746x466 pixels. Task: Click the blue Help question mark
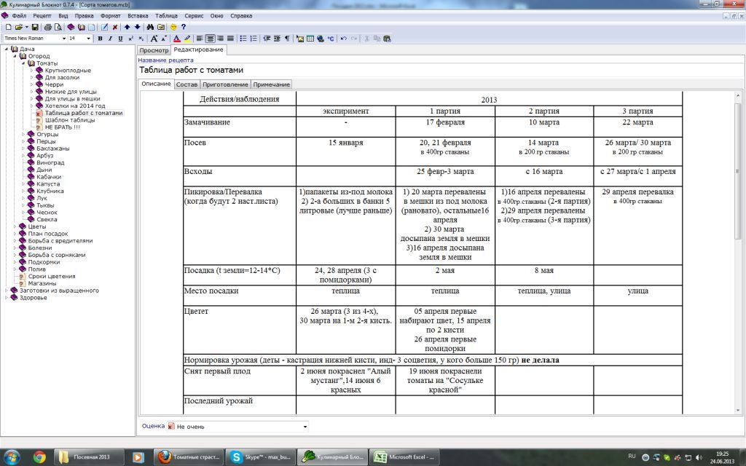click(x=184, y=27)
